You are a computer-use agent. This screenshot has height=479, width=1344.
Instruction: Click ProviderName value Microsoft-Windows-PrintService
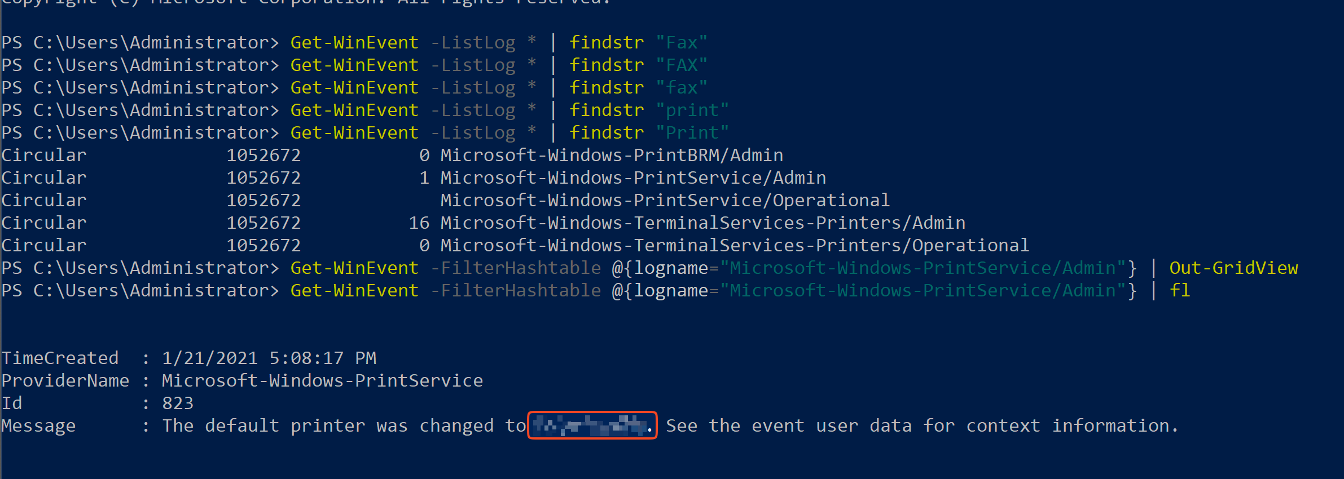pos(322,381)
